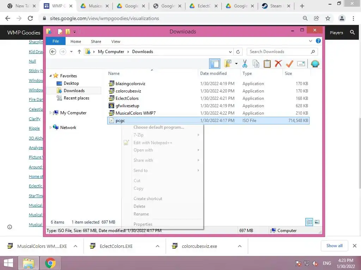
Task: Open Classic Shell settings shell icon
Action: coord(315,64)
